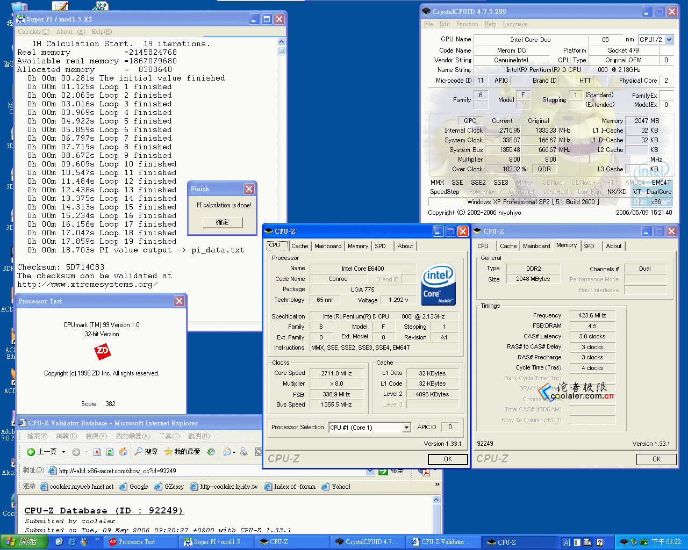Click the IE Stop icon

coord(97,452)
